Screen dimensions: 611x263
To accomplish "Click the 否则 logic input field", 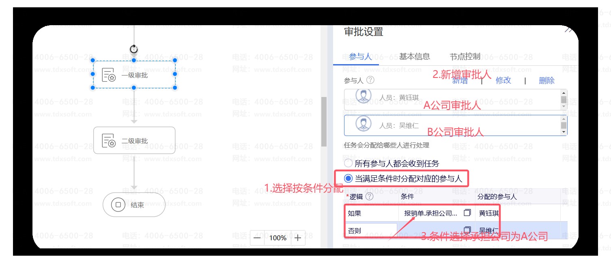I will pyautogui.click(x=371, y=231).
